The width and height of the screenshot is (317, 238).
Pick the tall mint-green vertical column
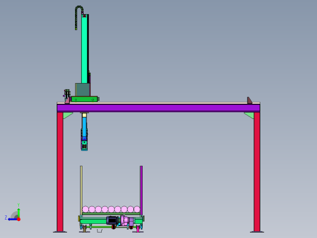click(84, 49)
